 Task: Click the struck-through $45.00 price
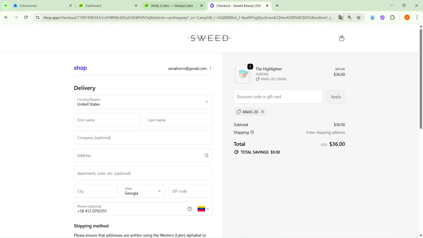[340, 69]
